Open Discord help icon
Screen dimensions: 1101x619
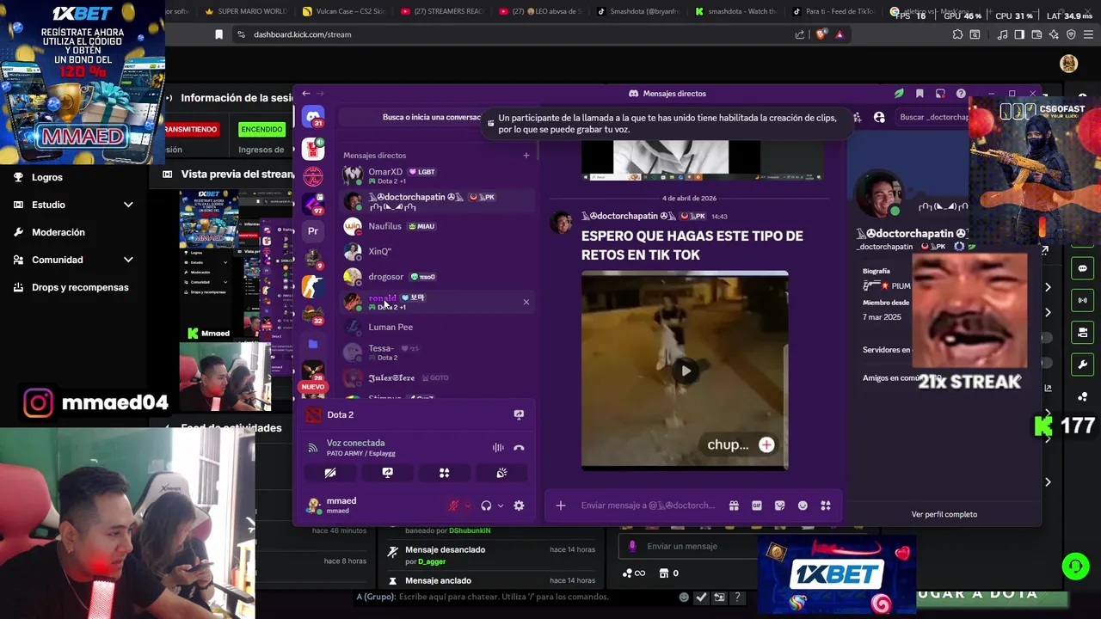[x=961, y=94]
